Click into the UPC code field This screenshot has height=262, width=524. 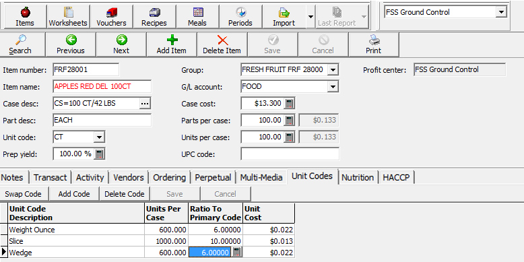click(290, 154)
